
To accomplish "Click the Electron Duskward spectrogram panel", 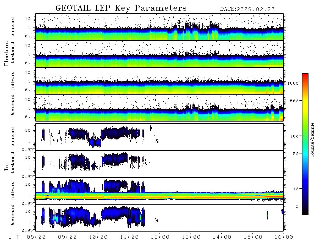I will click(159, 54).
